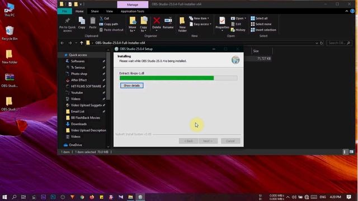Screen dimensions: 358x201
Task: Click Select all in ribbon
Action: click(x=259, y=18)
